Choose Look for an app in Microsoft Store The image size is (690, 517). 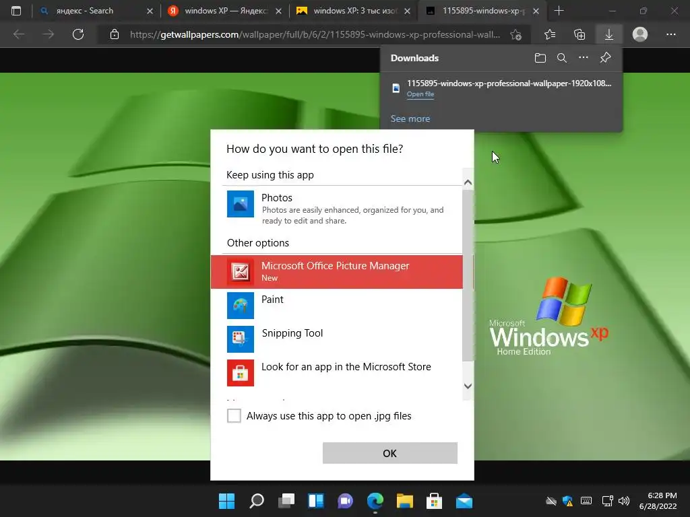(x=337, y=373)
